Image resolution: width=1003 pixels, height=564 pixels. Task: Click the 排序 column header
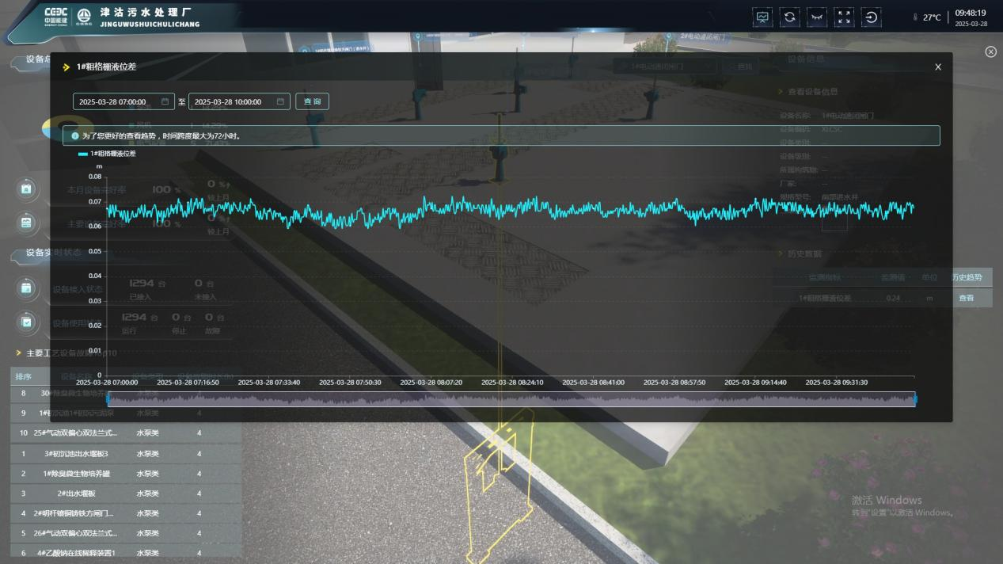click(23, 375)
